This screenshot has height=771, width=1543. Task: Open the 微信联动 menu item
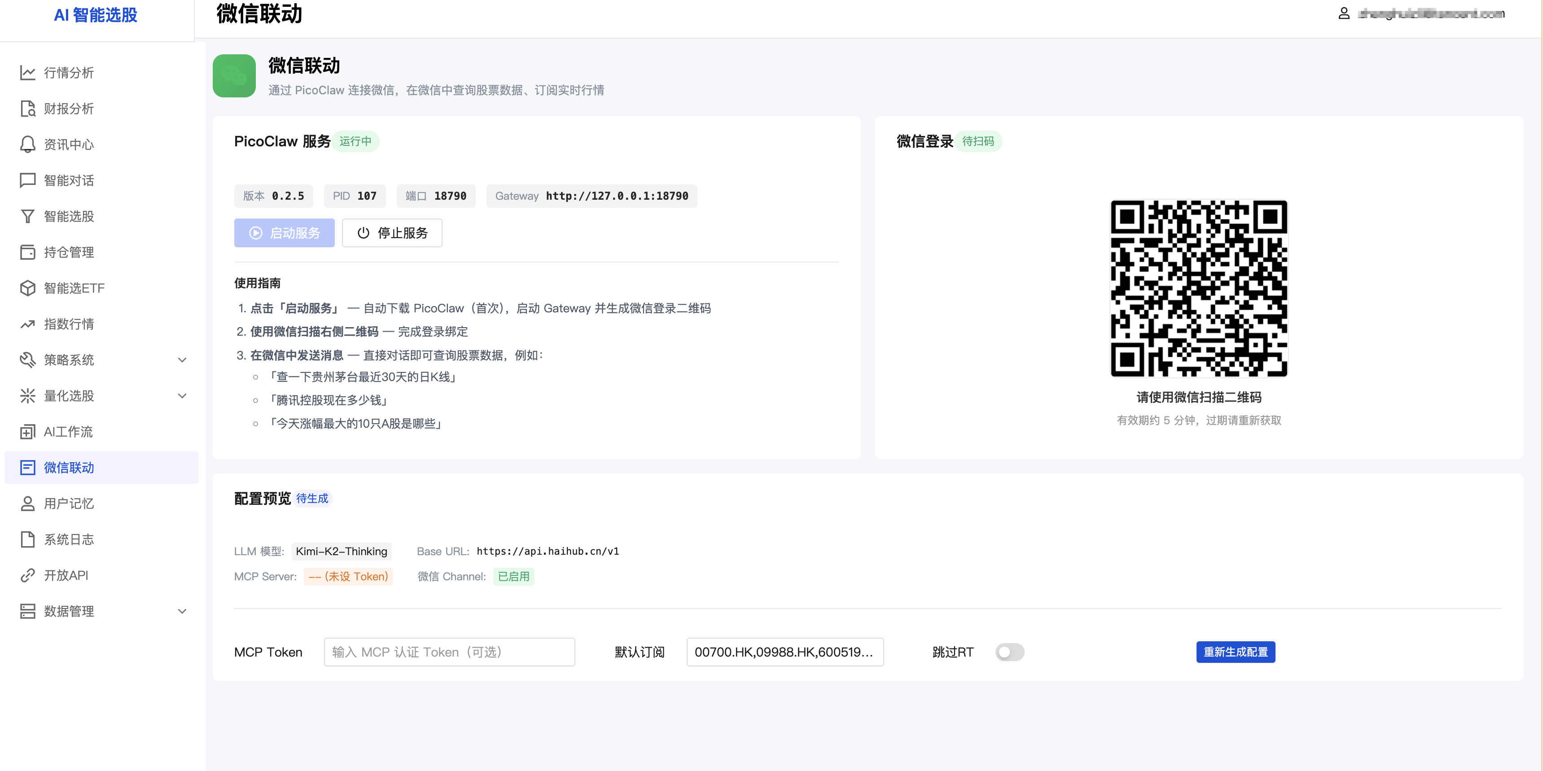[101, 468]
